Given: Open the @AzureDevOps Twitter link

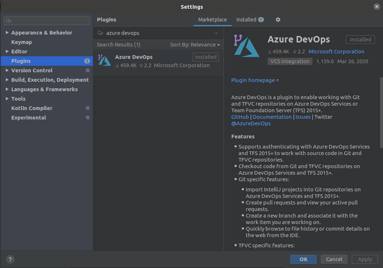Looking at the screenshot, I should 251,123.
